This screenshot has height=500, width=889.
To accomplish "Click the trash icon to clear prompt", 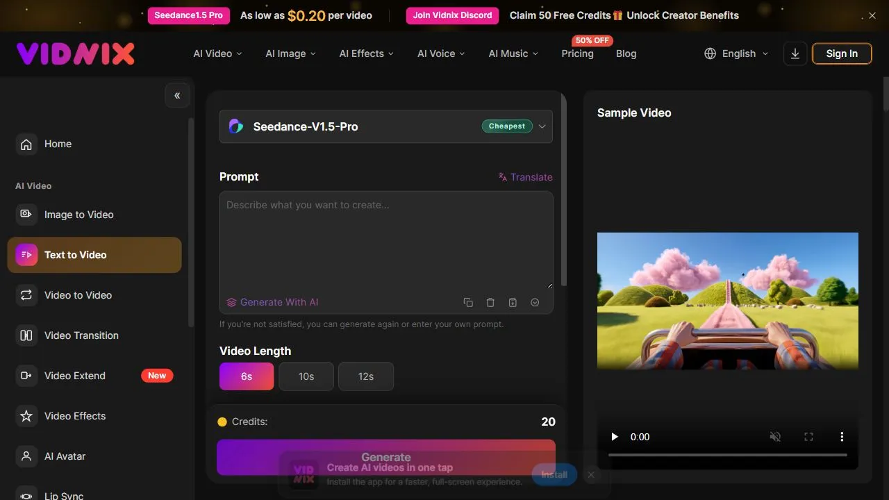I will (x=490, y=302).
